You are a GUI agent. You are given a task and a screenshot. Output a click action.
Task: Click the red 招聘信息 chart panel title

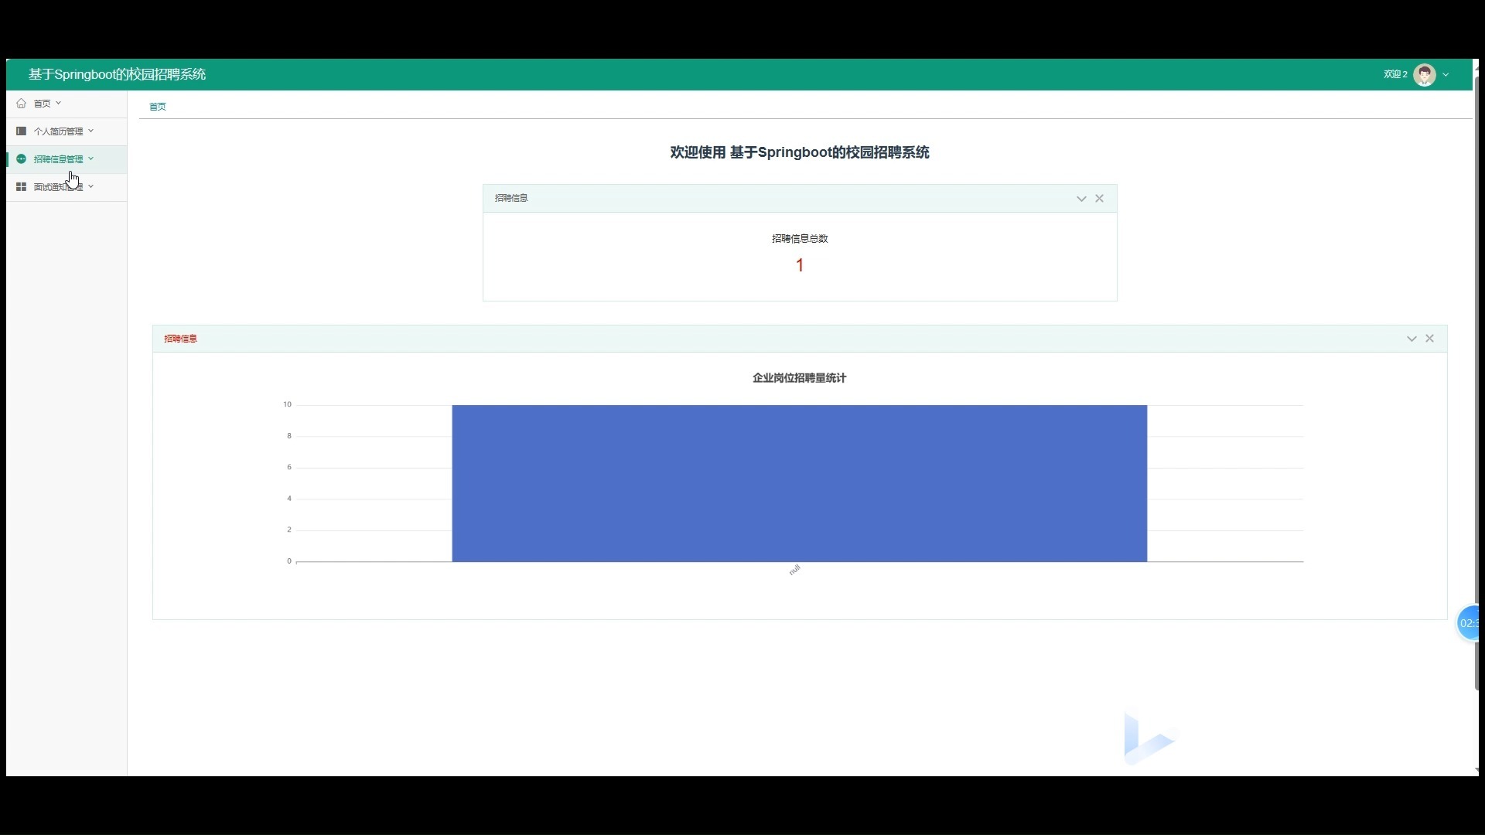[180, 339]
